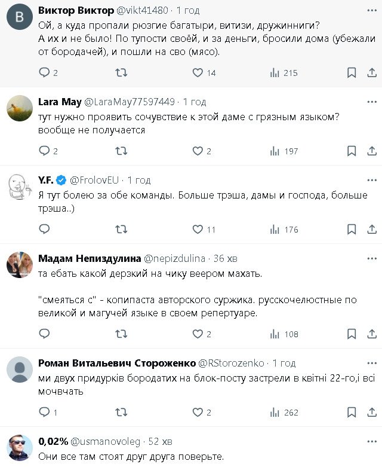The image size is (382, 467).
Task: Bookmark Мадам Непиздулина's tweet
Action: [352, 334]
